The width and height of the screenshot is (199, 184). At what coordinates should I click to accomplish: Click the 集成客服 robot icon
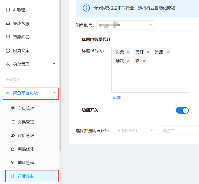pyautogui.click(x=8, y=24)
